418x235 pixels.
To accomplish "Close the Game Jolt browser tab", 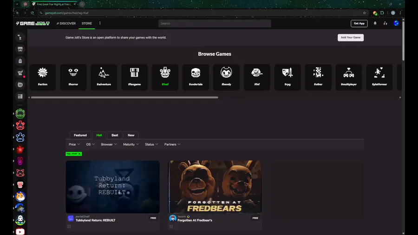I will [75, 4].
